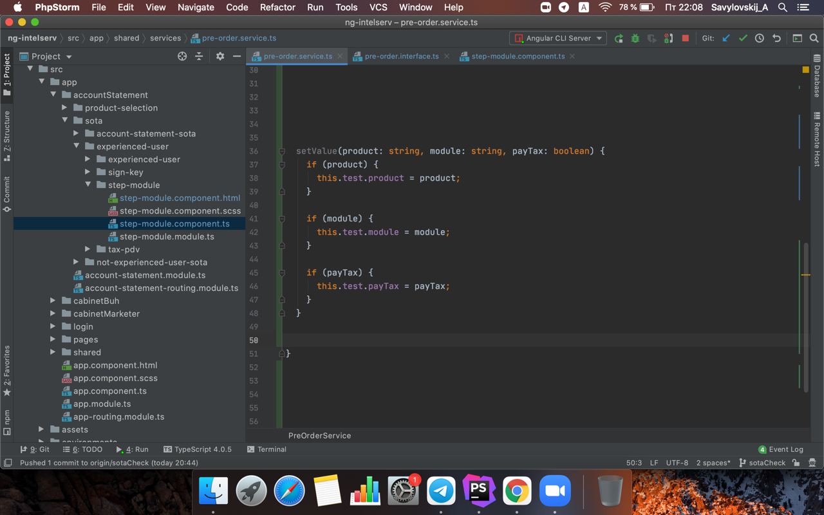The height and width of the screenshot is (515, 824).
Task: Collapse the step-module folder
Action: point(88,185)
